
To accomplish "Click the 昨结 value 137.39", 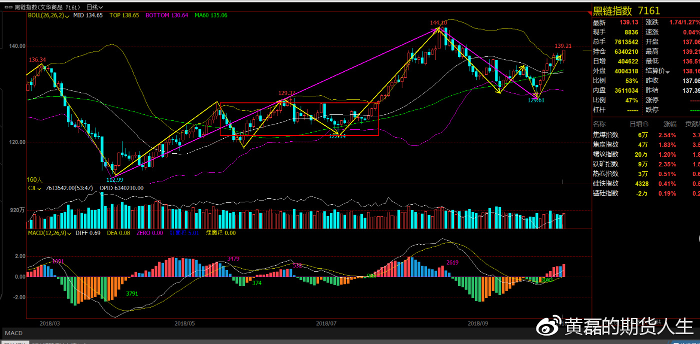I will pyautogui.click(x=690, y=90).
